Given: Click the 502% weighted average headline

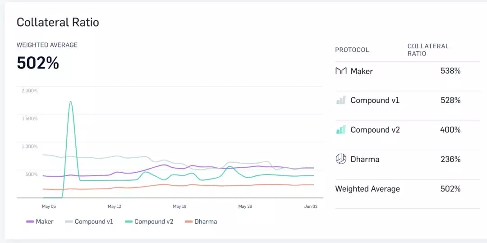Looking at the screenshot, I should click(38, 63).
